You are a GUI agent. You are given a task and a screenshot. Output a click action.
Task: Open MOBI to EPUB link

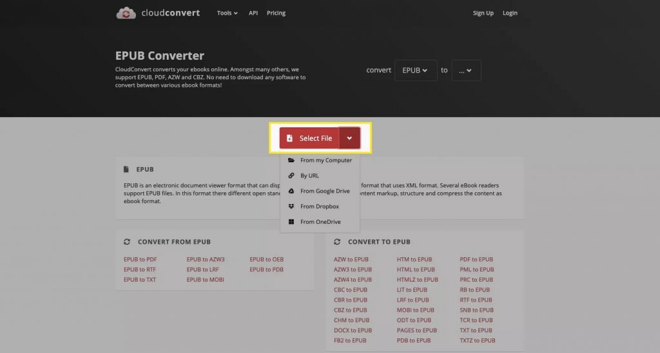[x=416, y=310]
